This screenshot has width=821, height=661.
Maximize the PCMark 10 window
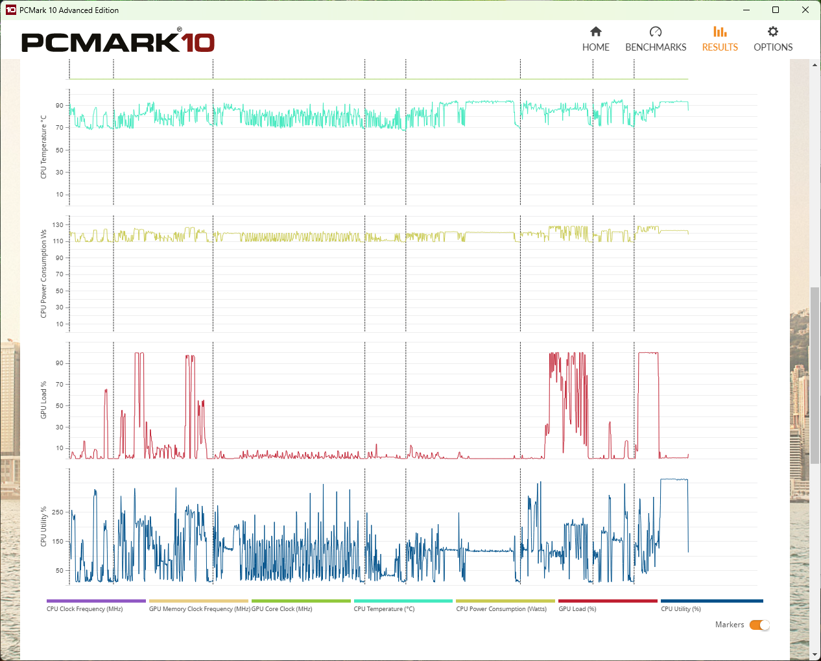pos(775,10)
